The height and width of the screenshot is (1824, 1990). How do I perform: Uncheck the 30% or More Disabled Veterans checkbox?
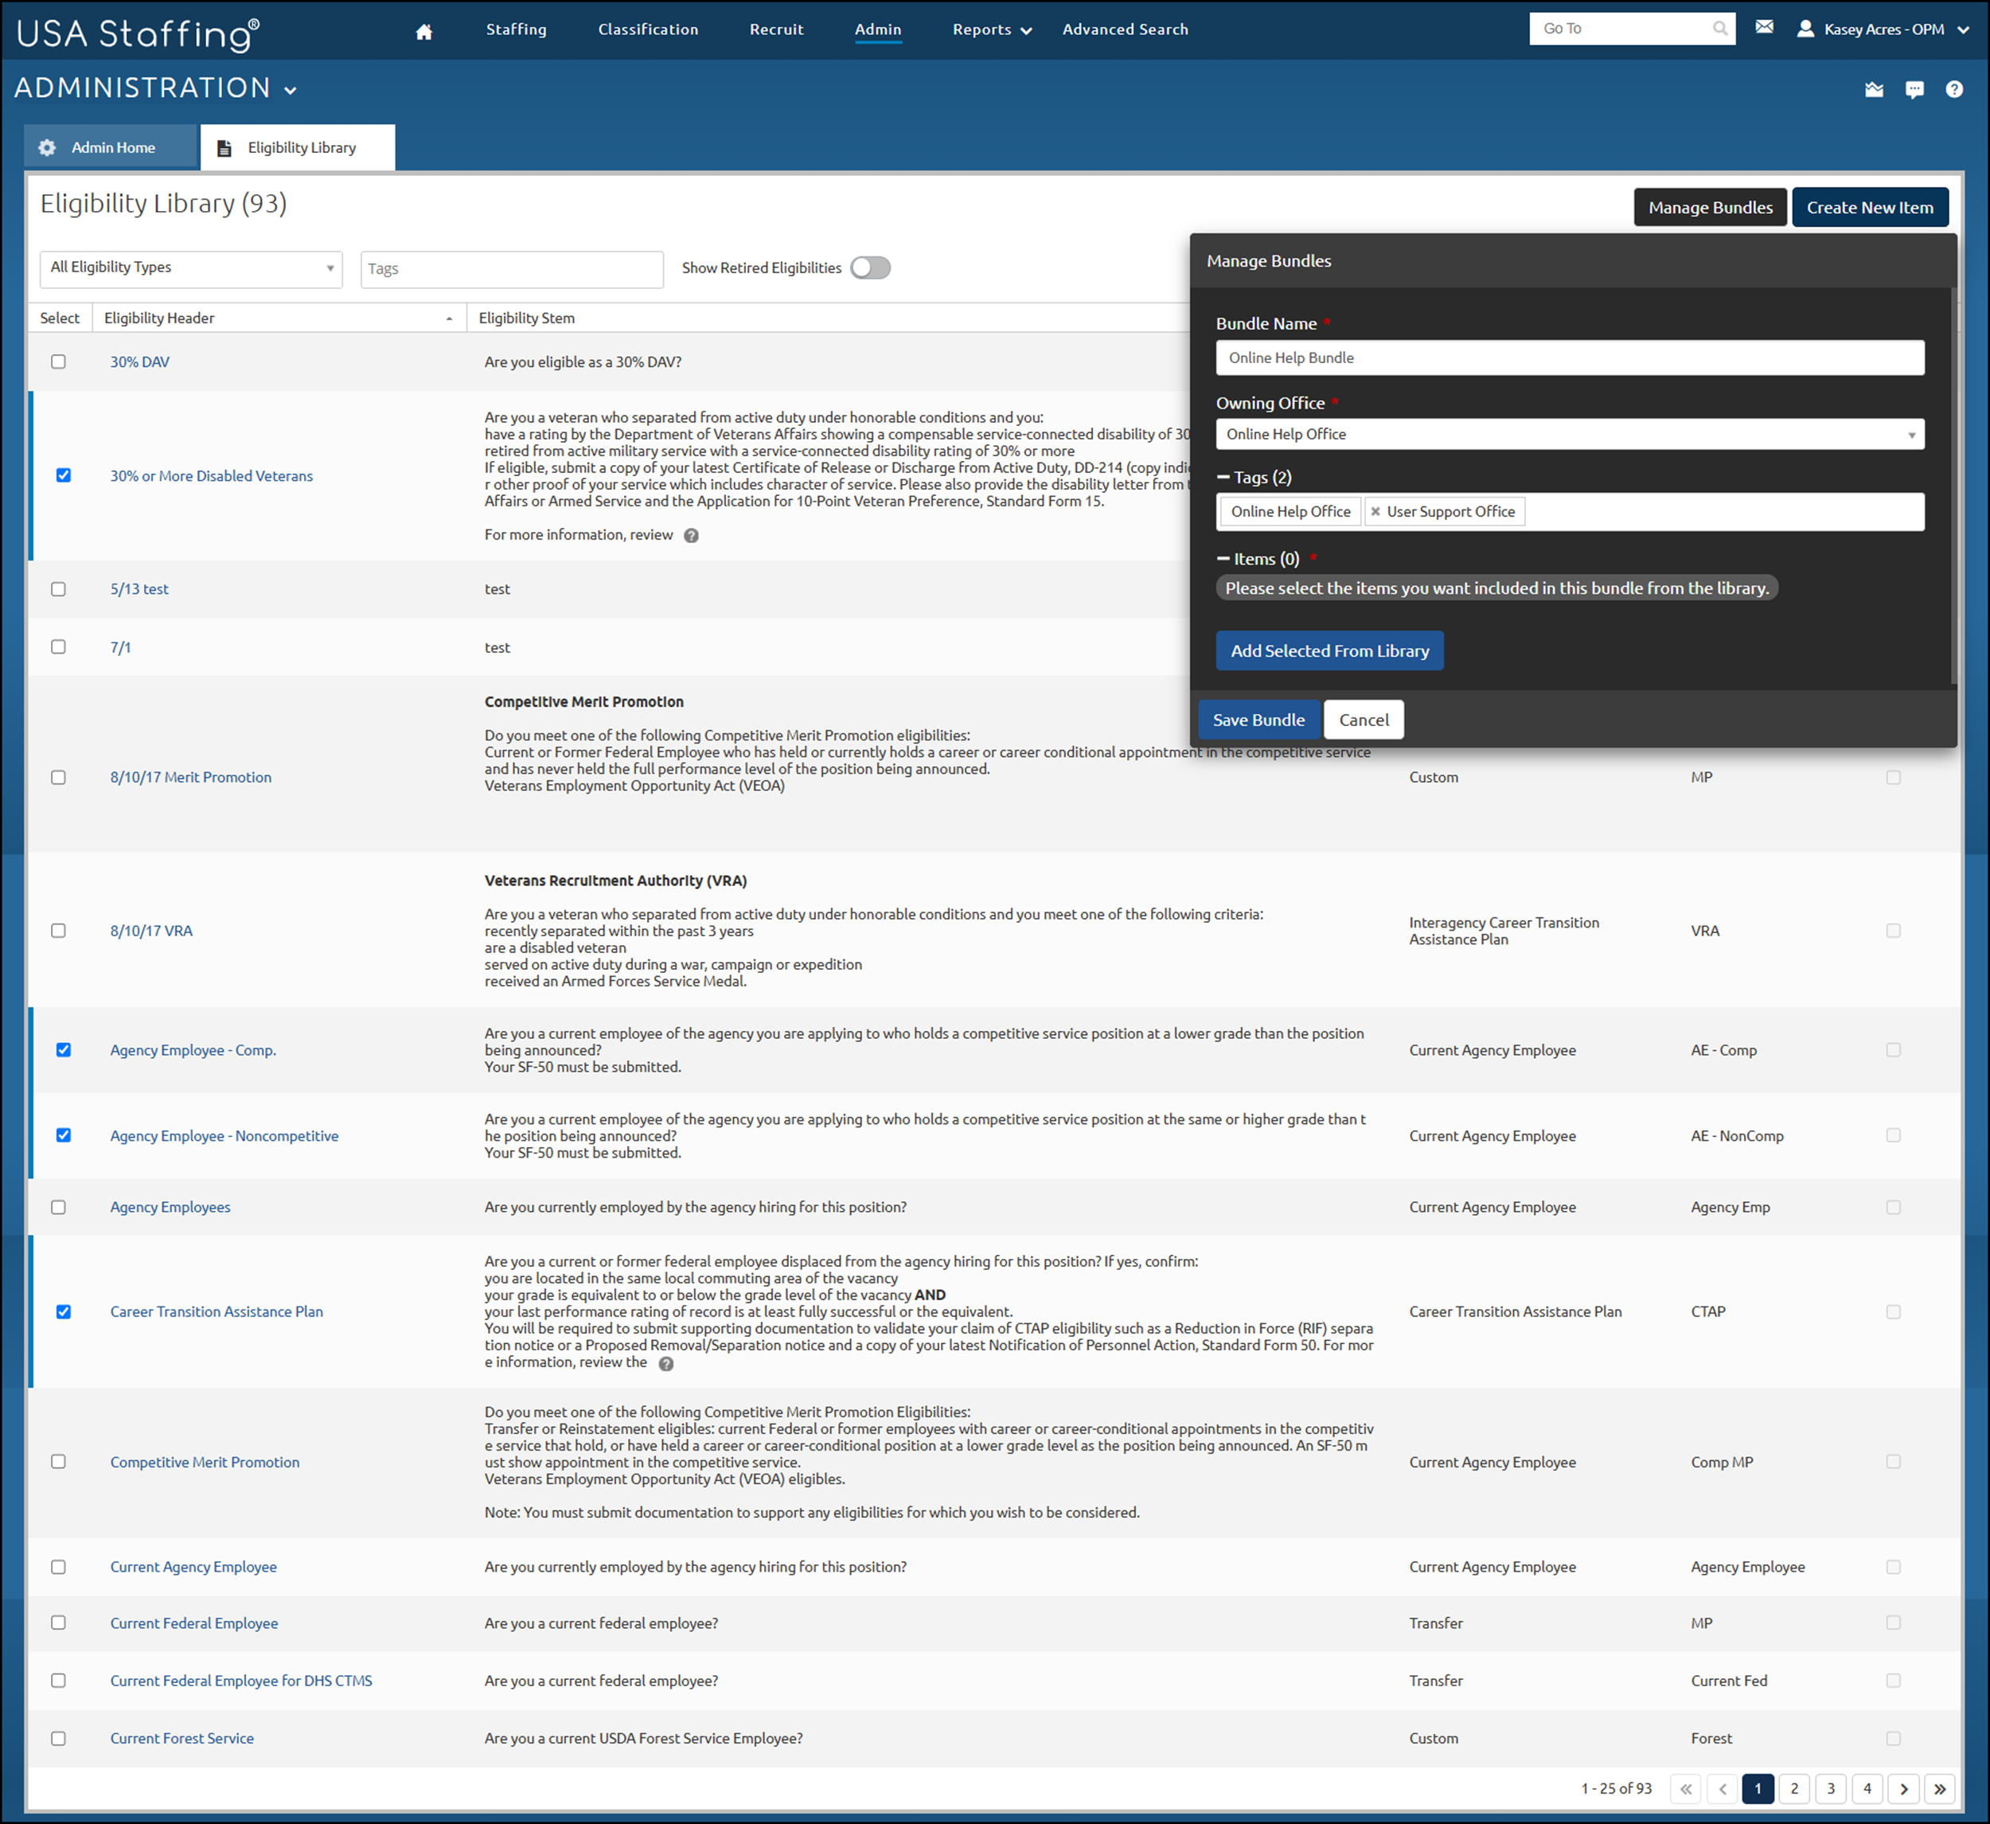point(64,475)
